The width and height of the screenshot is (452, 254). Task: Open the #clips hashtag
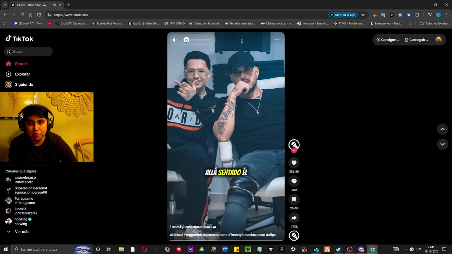pos(271,235)
